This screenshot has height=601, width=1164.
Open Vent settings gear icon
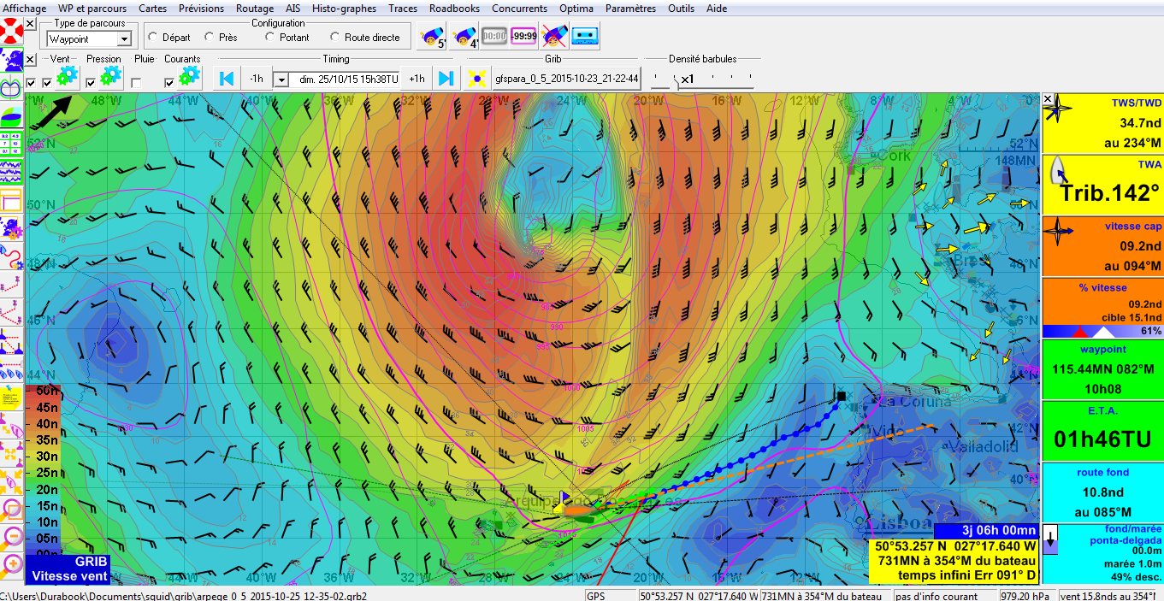point(67,78)
